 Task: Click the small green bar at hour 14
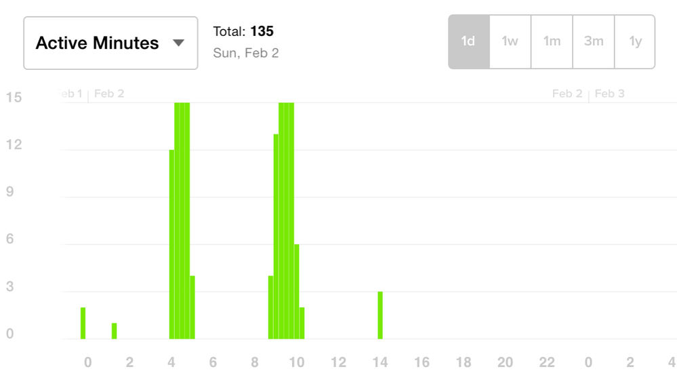380,316
